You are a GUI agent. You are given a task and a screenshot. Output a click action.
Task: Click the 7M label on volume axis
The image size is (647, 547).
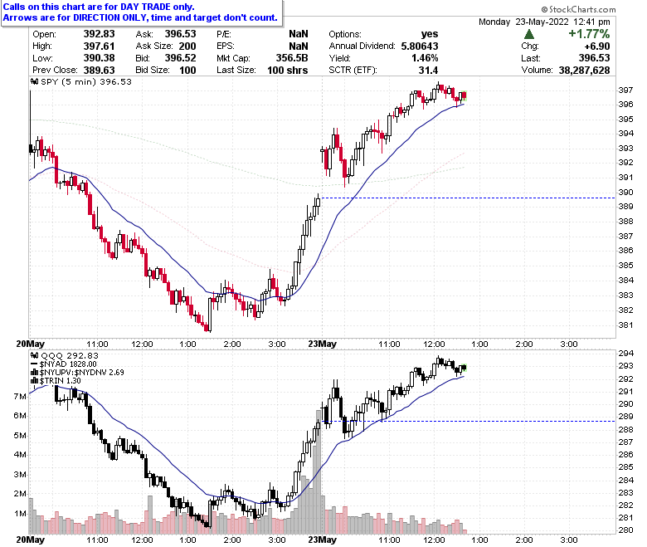pyautogui.click(x=20, y=396)
